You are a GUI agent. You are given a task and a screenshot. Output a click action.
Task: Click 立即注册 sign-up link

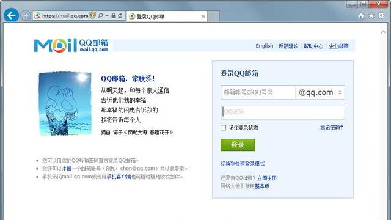pyautogui.click(x=267, y=178)
